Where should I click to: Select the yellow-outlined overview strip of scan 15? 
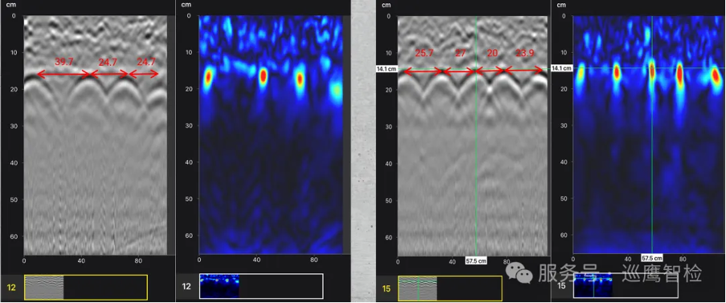[x=450, y=289]
